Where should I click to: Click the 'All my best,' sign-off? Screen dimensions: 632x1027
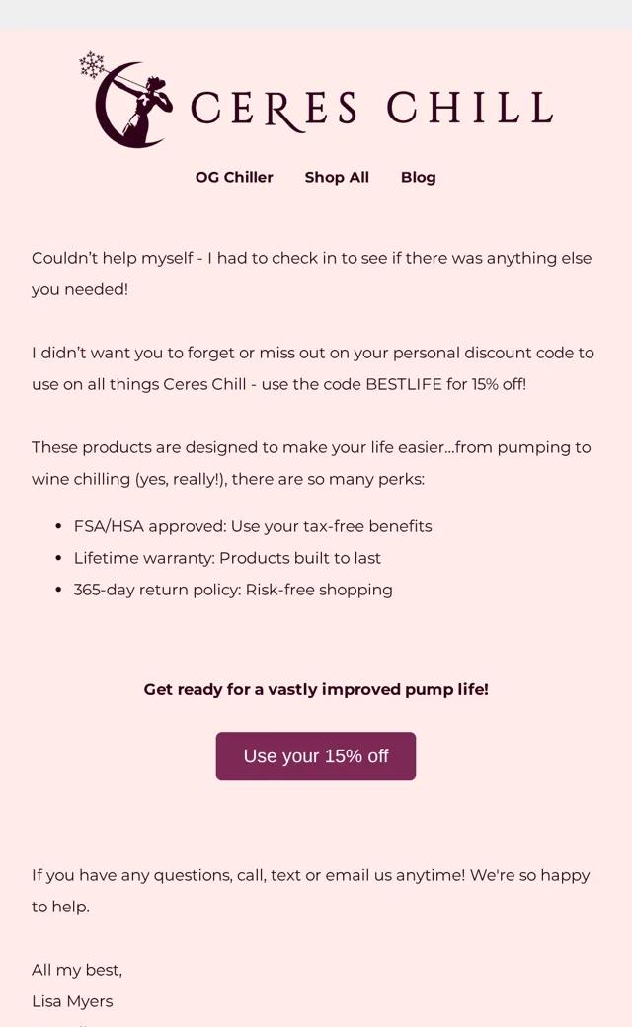tap(77, 970)
